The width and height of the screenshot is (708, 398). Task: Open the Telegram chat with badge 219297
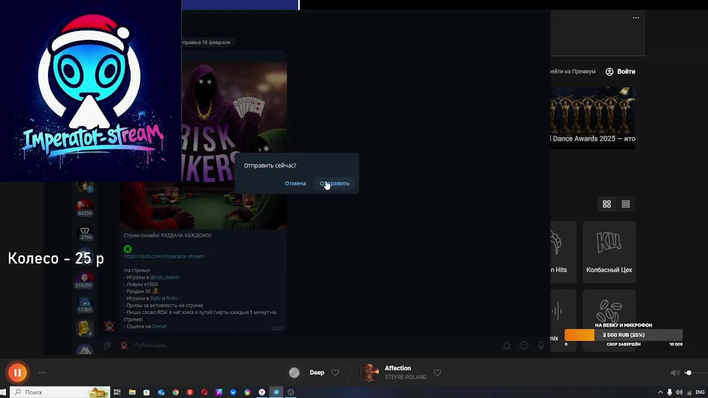click(84, 280)
